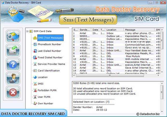
Task: Click the SIM card search icon button
Action: (13, 36)
